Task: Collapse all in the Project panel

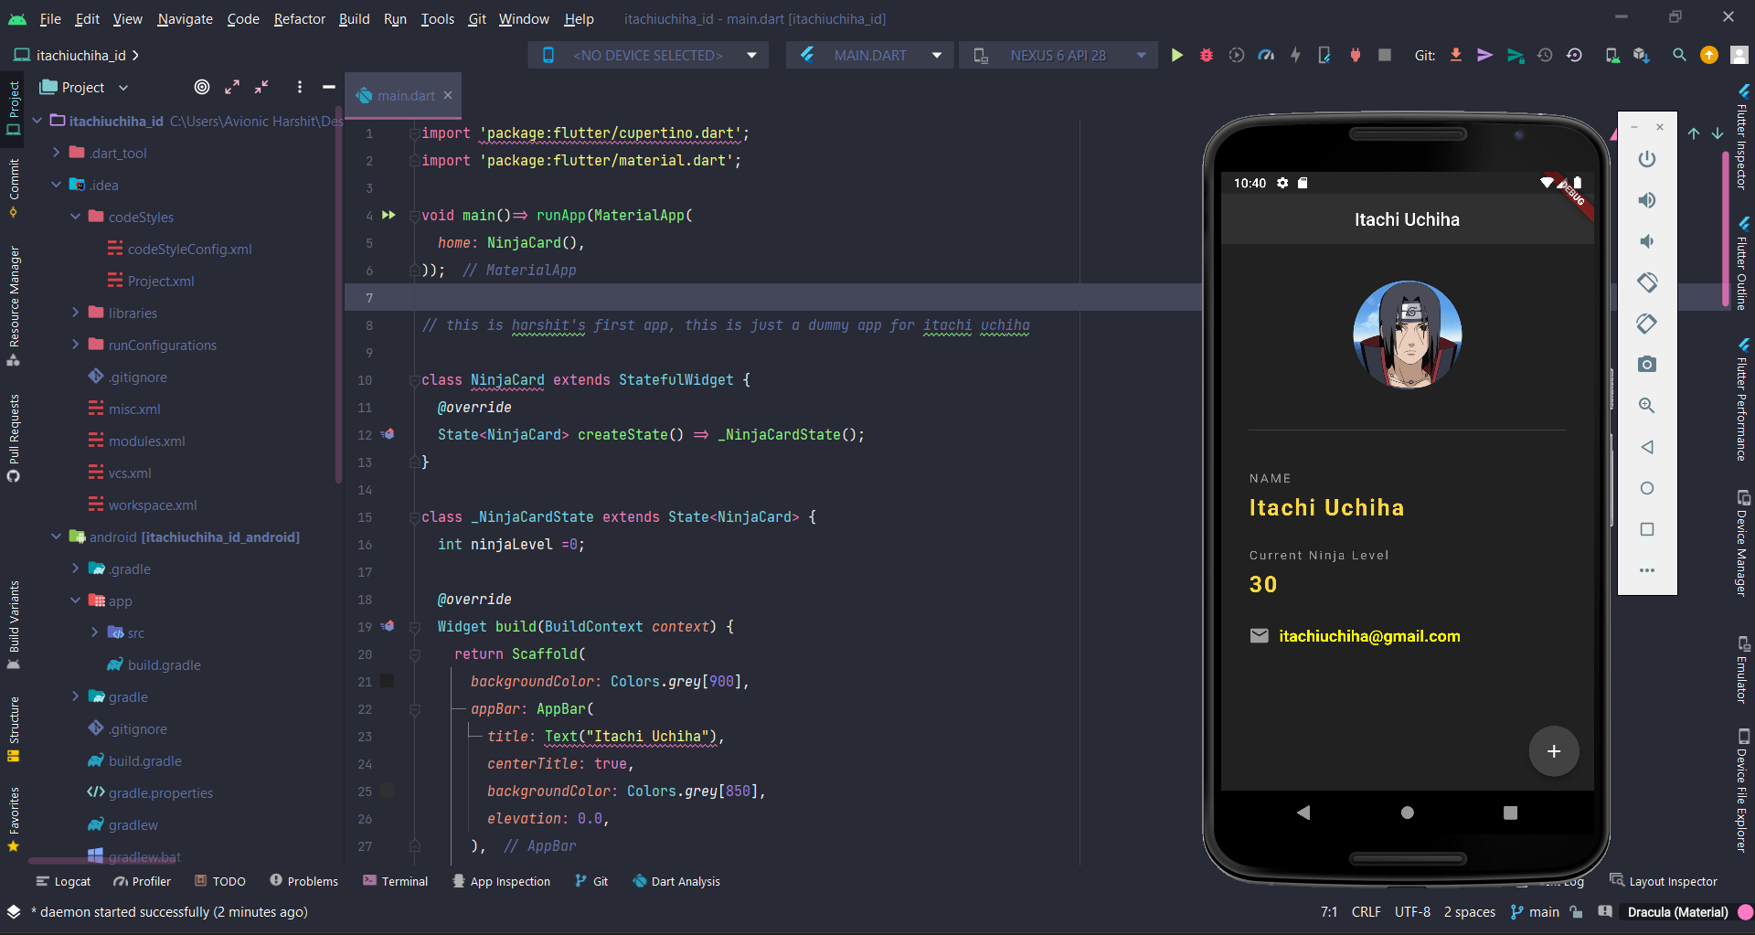Action: tap(261, 87)
